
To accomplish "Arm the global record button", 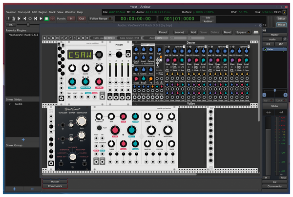I will (x=52, y=19).
